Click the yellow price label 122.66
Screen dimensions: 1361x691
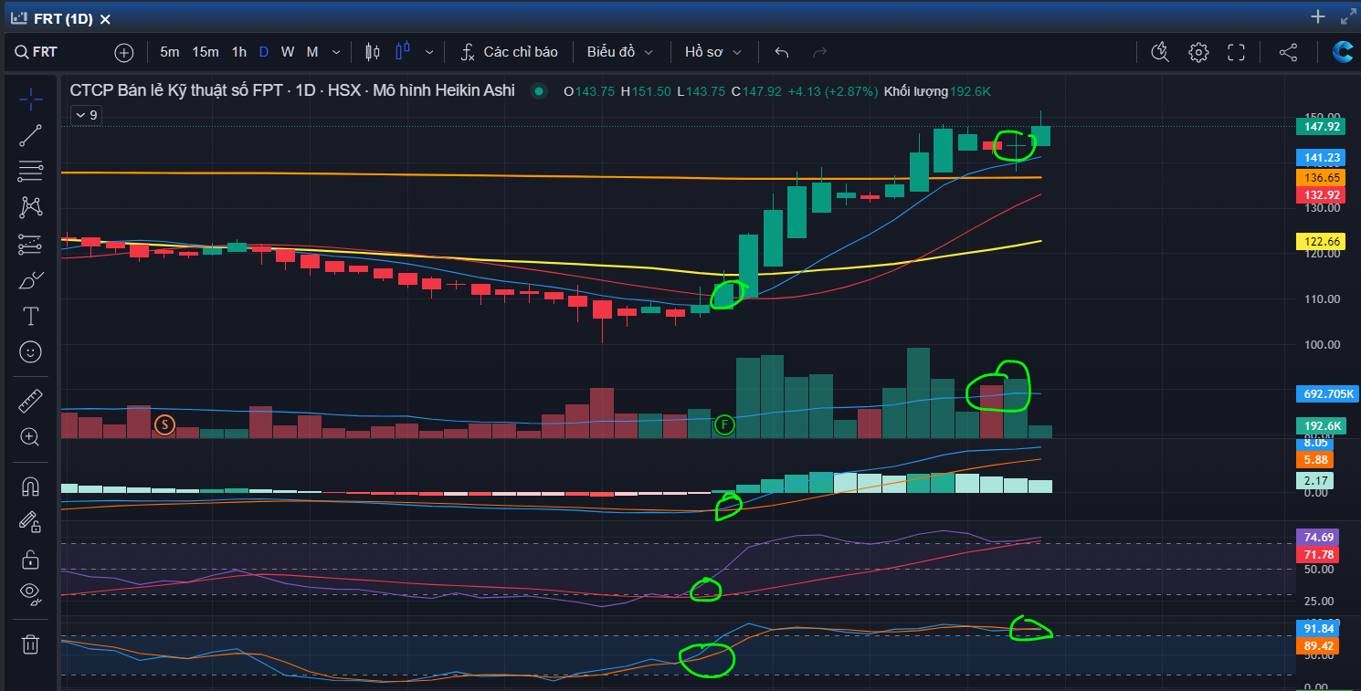pyautogui.click(x=1322, y=241)
